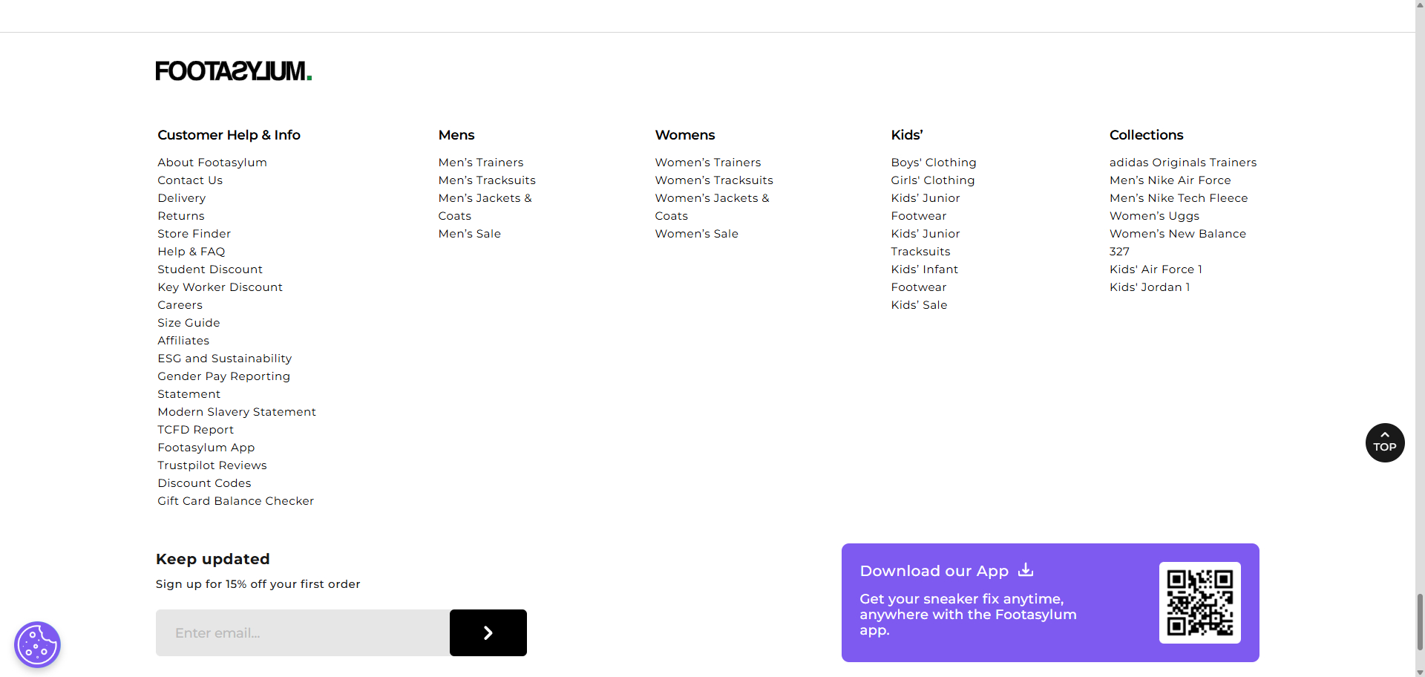Click the app QR code image
Image resolution: width=1425 pixels, height=677 pixels.
click(1199, 603)
